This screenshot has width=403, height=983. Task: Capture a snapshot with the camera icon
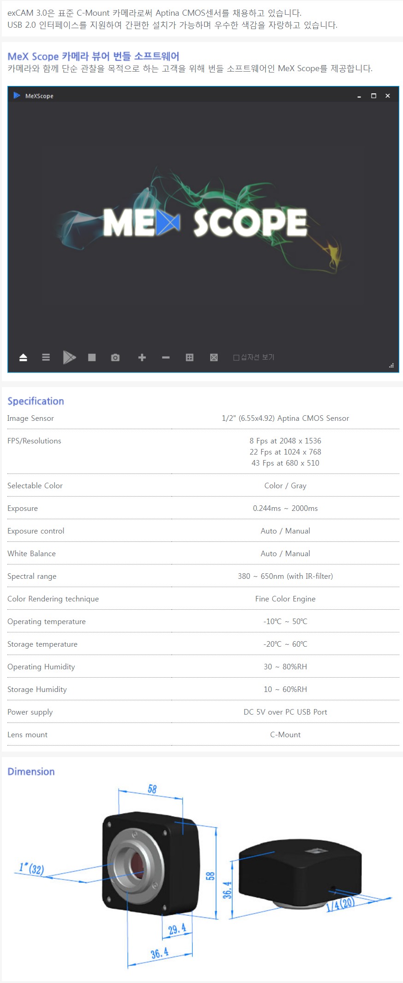click(x=115, y=357)
